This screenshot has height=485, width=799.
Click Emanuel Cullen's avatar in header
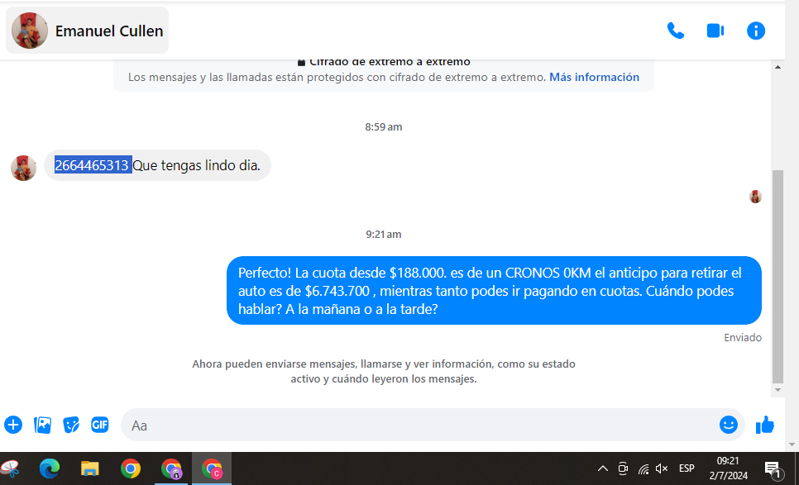tap(30, 31)
